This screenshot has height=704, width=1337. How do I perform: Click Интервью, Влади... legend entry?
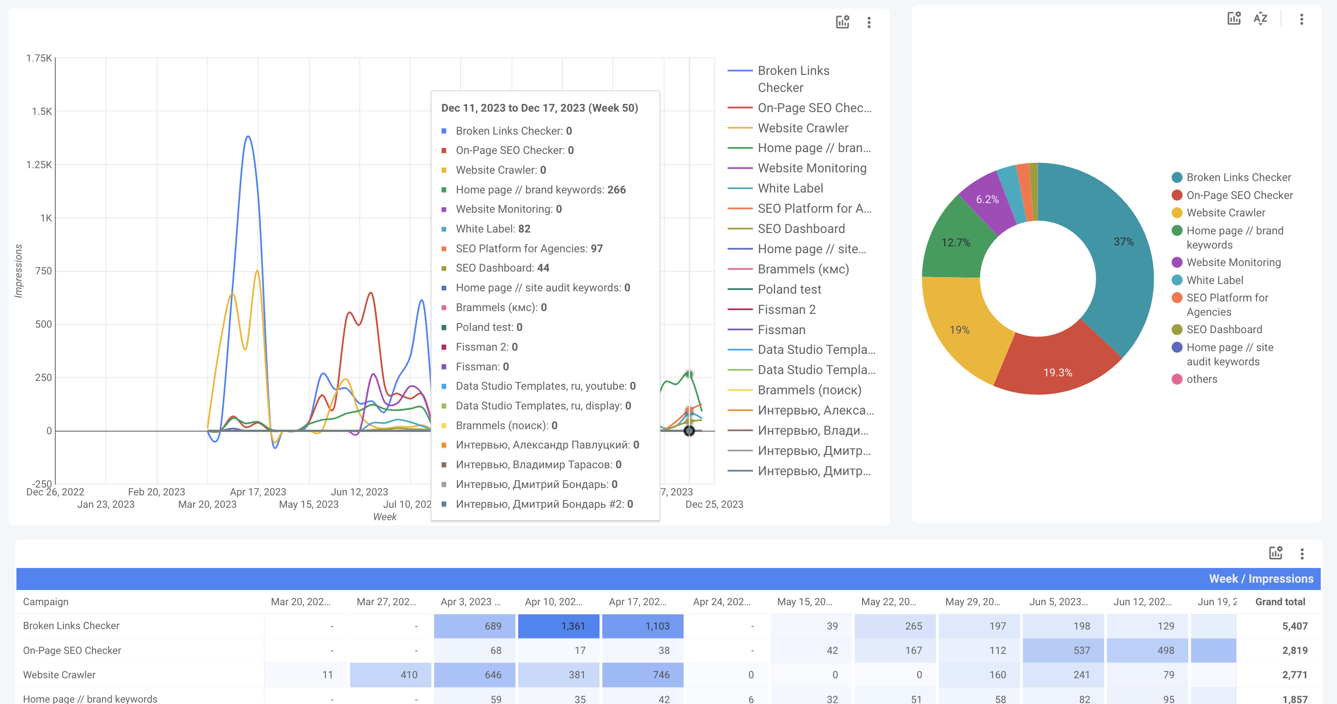(x=798, y=431)
